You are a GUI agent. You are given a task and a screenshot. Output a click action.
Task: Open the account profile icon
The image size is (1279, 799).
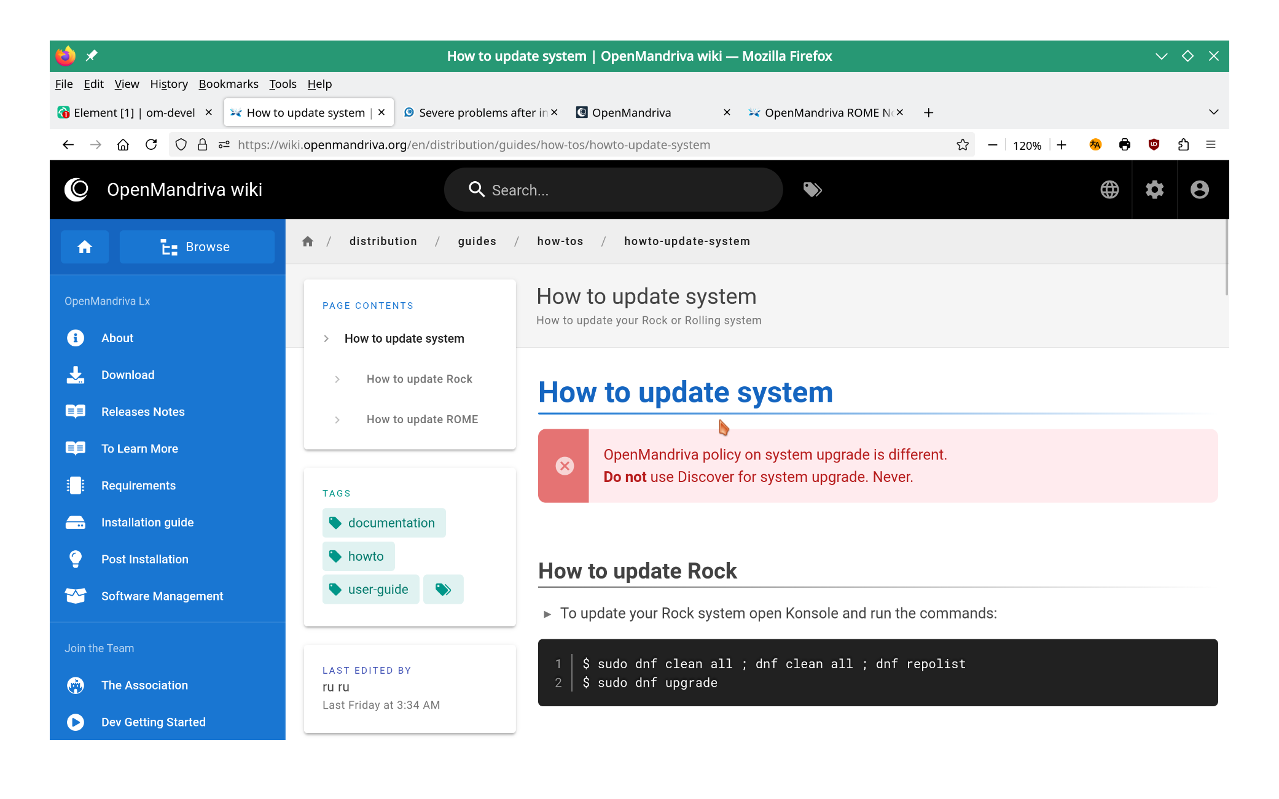pos(1199,190)
